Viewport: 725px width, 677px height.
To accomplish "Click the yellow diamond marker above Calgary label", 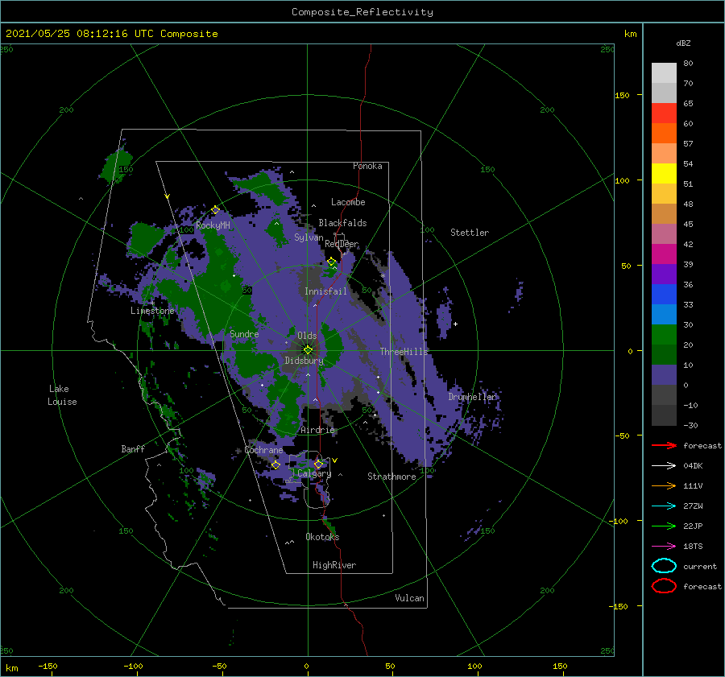I will pyautogui.click(x=318, y=464).
